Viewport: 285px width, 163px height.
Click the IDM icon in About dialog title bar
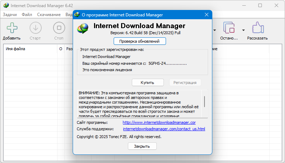click(77, 15)
